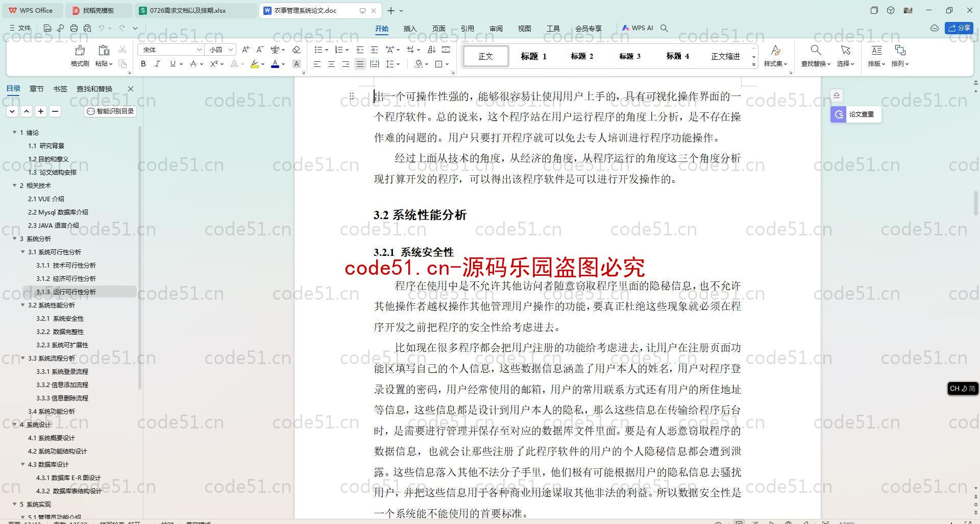Decrease font size with A- icon
Viewport: 980px width, 524px height.
260,50
